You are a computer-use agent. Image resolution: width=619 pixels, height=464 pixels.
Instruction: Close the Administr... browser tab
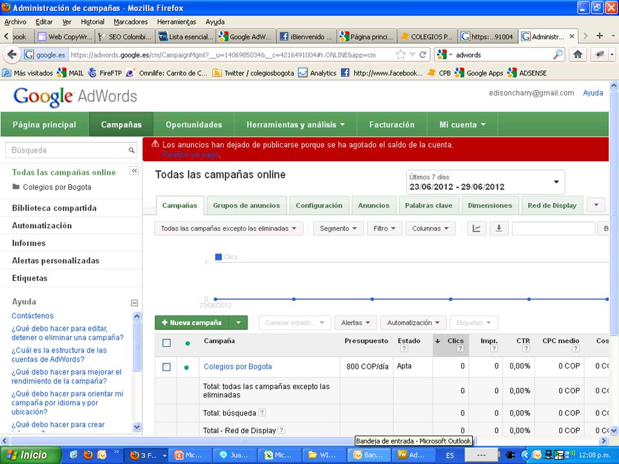572,36
